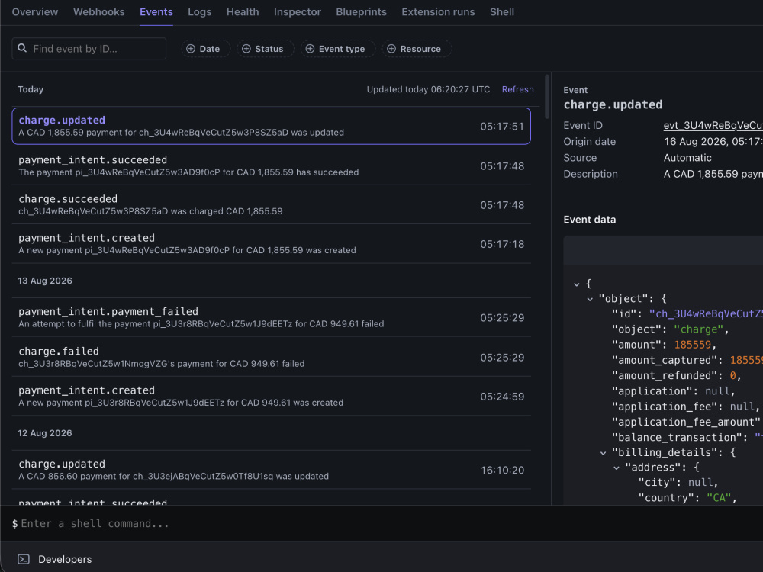Add an Event type filter

pyautogui.click(x=338, y=49)
